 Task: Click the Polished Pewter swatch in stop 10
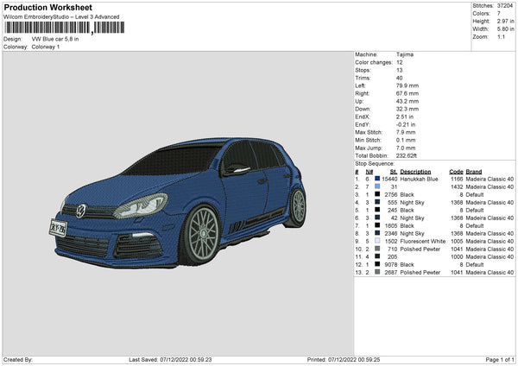377,249
